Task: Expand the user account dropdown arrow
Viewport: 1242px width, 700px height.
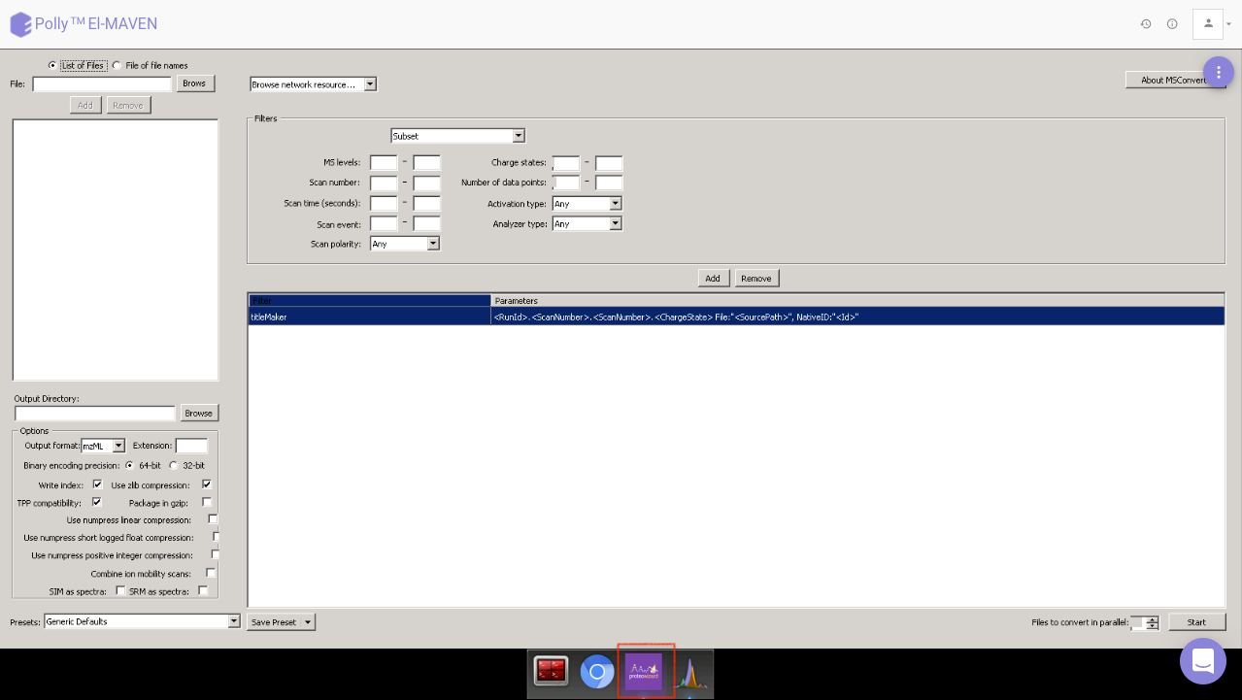Action: tap(1229, 24)
